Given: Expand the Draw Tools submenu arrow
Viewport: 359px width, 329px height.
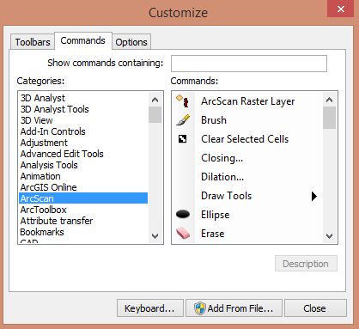Looking at the screenshot, I should [314, 196].
